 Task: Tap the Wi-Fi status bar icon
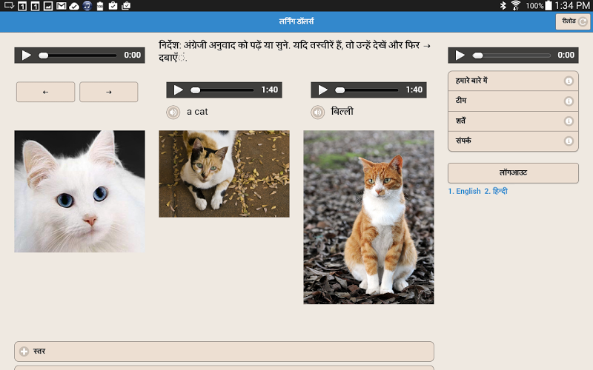(515, 6)
